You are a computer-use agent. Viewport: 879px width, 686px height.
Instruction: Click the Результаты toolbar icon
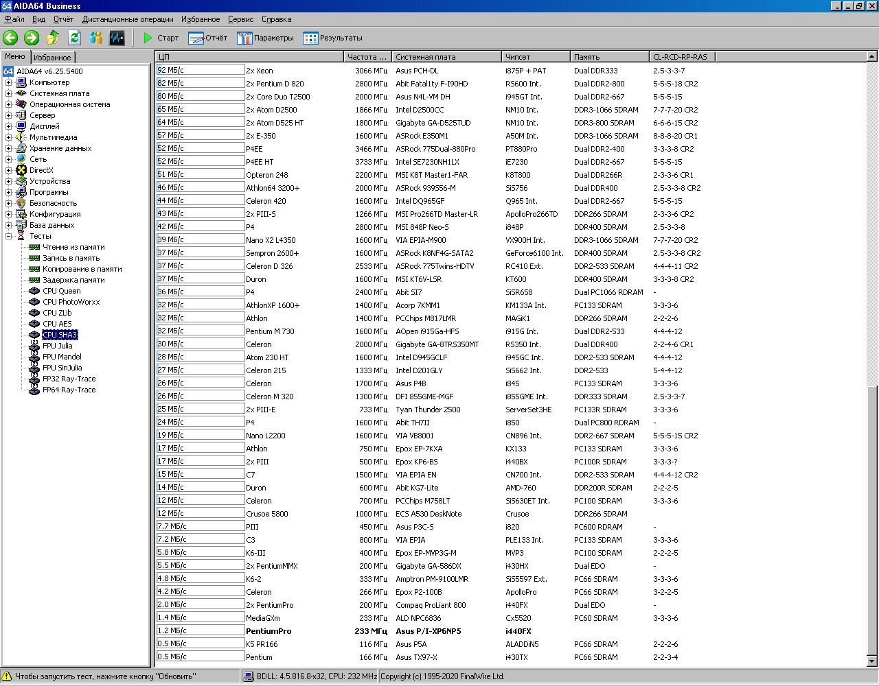[310, 38]
